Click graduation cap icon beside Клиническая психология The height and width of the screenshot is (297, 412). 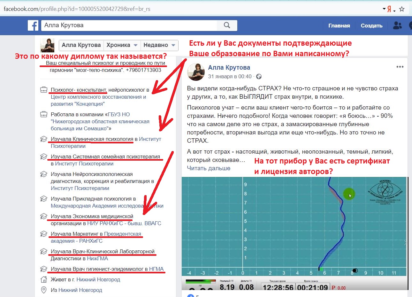pyautogui.click(x=44, y=139)
